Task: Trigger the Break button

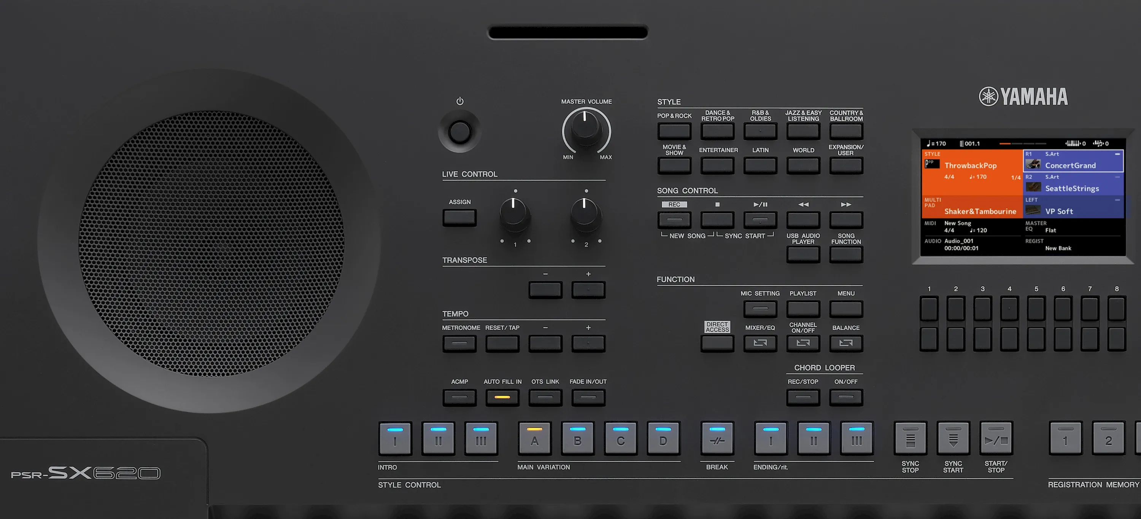Action: [x=717, y=438]
